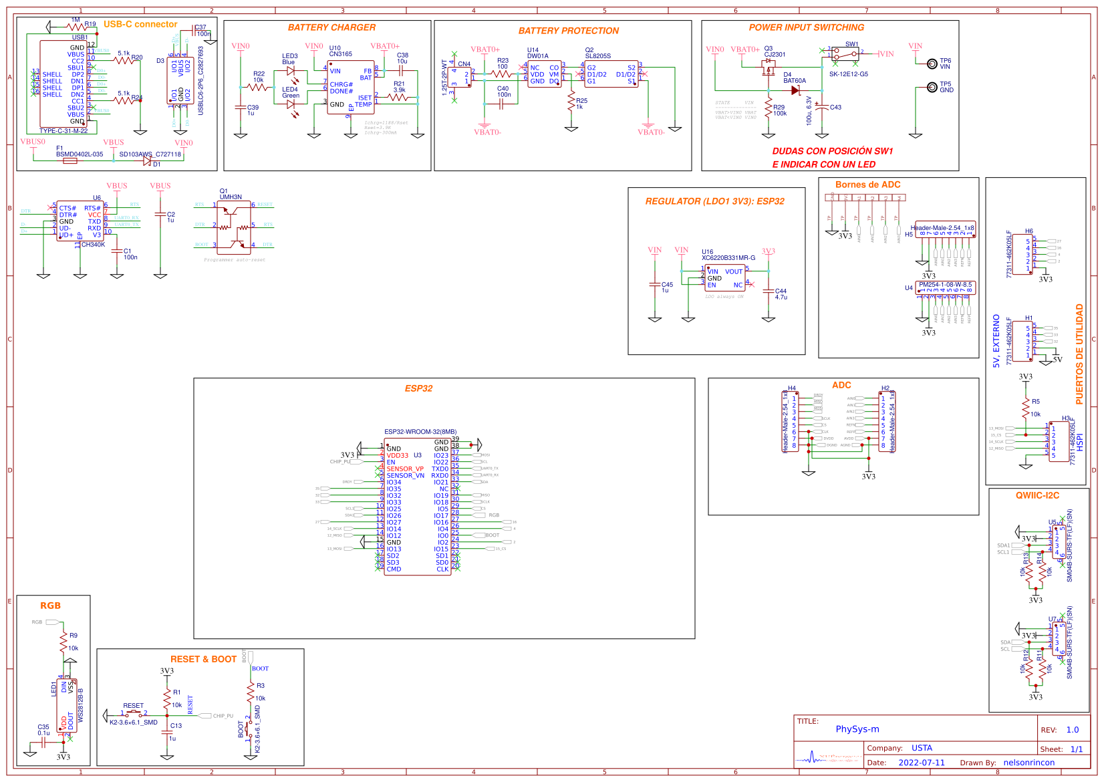The width and height of the screenshot is (1104, 782).
Task: Click the PhySys-m title text
Action: pos(857,729)
